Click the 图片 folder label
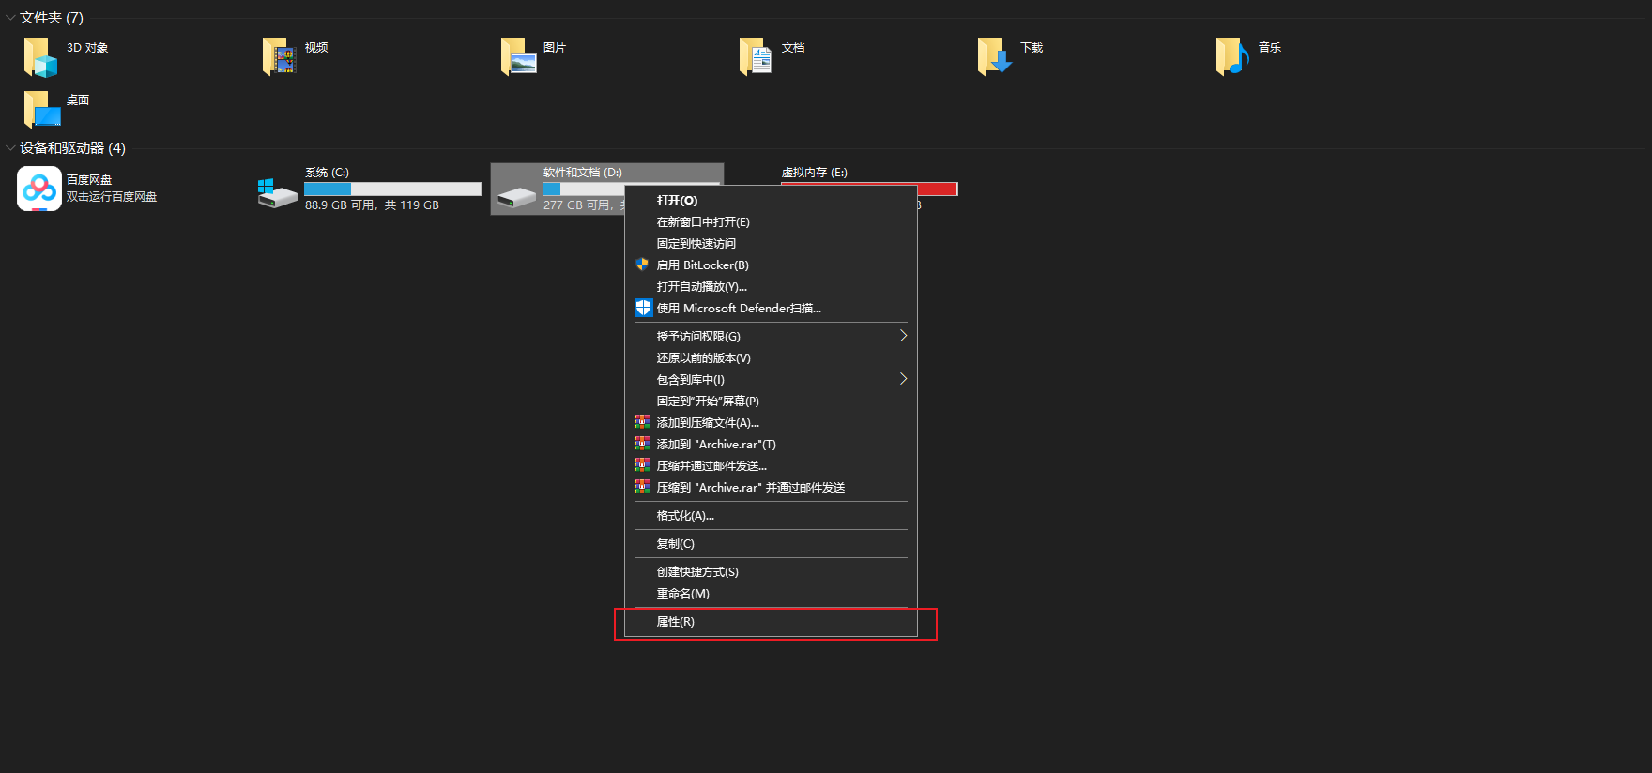1652x773 pixels. coord(555,48)
